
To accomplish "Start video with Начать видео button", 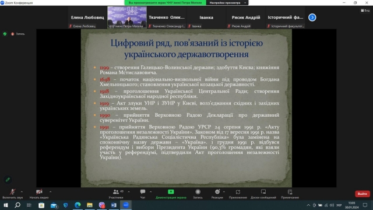I will (39, 194).
